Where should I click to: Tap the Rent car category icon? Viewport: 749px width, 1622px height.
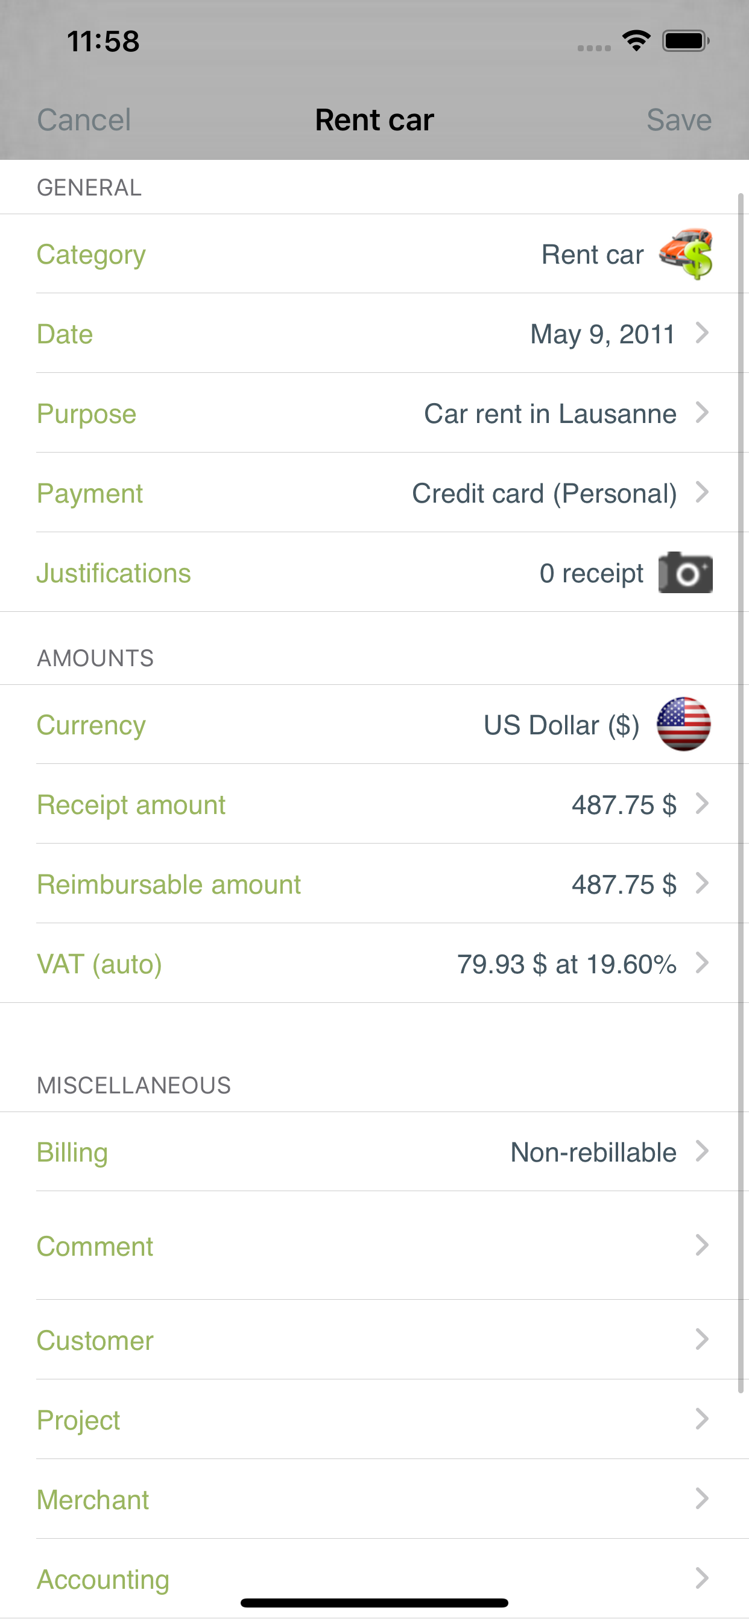click(x=686, y=254)
